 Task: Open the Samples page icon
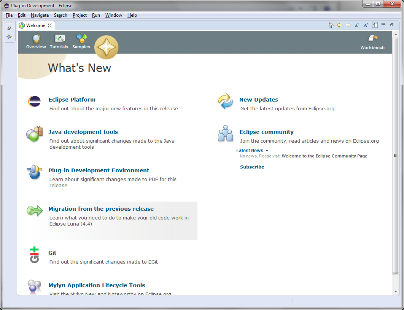pyautogui.click(x=81, y=39)
